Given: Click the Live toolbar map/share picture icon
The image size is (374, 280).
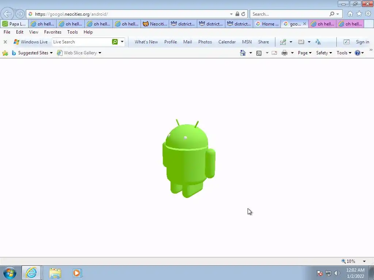Looking at the screenshot, I should (x=283, y=42).
